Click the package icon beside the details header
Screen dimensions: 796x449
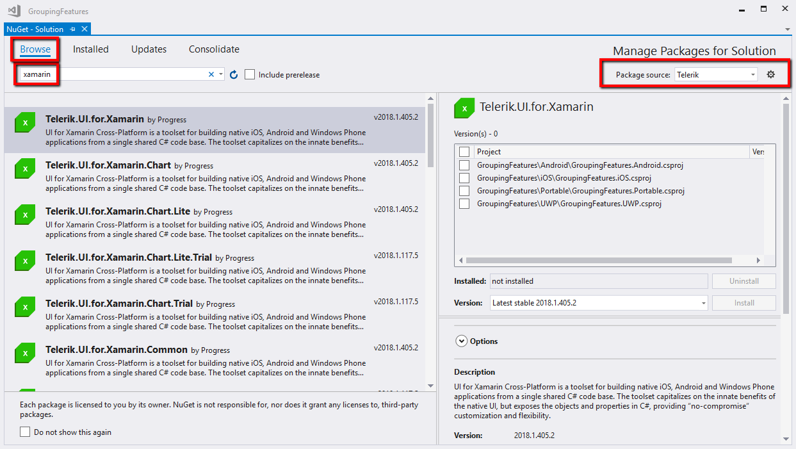(464, 108)
